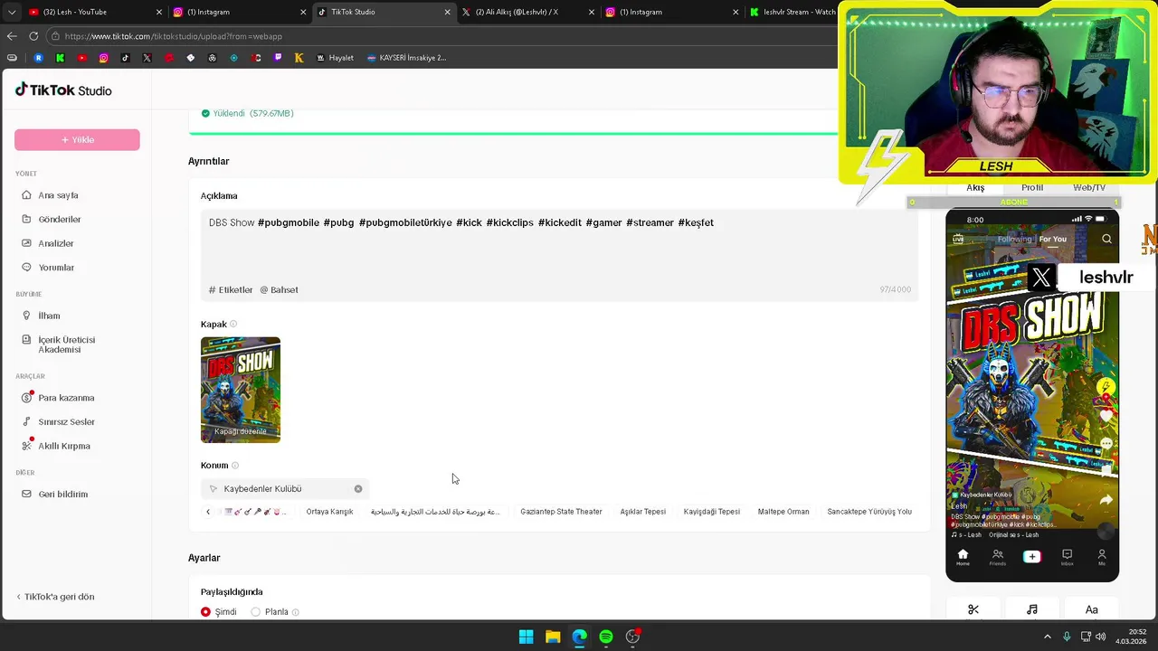The height and width of the screenshot is (651, 1158).
Task: Click the microphone icon in system tray
Action: 1067,637
